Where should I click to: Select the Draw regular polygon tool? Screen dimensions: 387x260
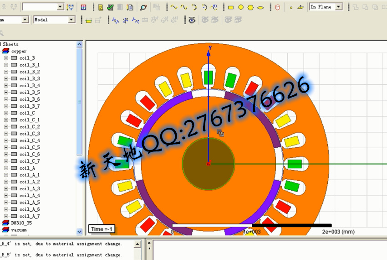point(250,7)
